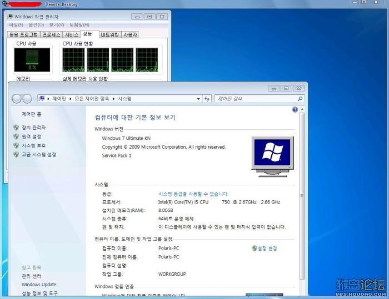Click shield icon beside 원격 설정
The width and height of the screenshot is (389, 299).
pyautogui.click(x=16, y=136)
